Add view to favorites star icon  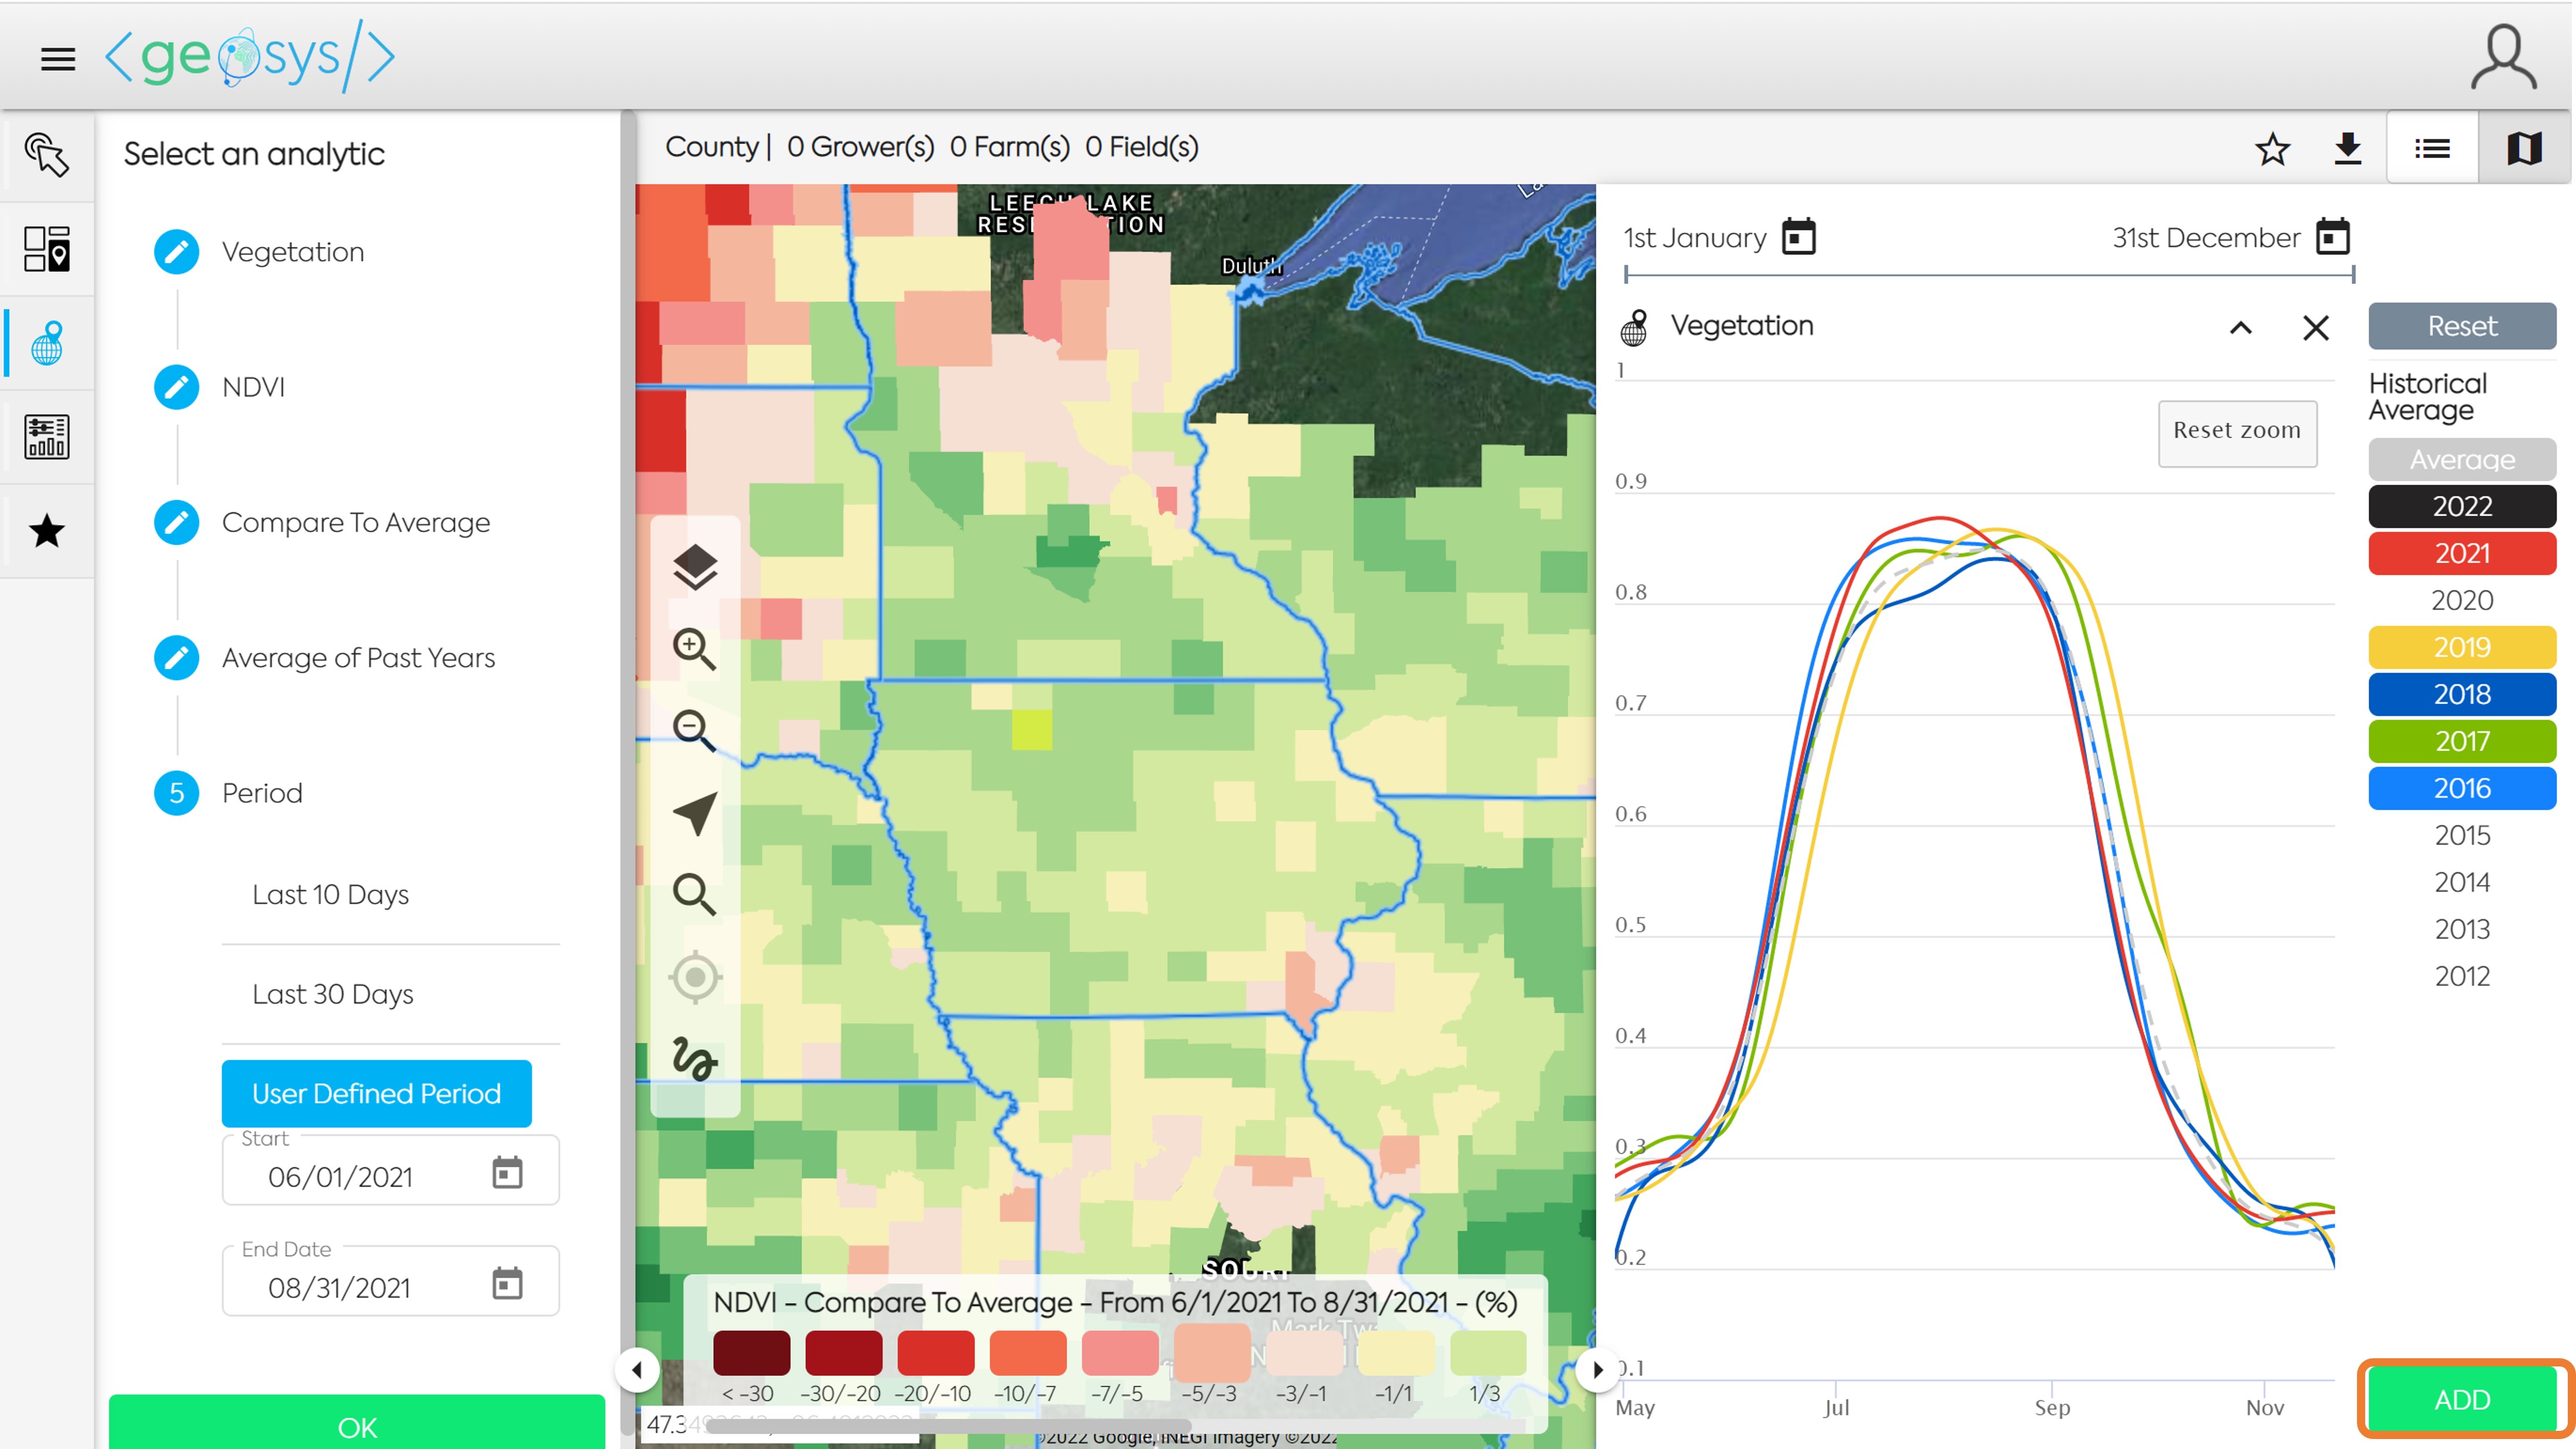tap(2272, 149)
